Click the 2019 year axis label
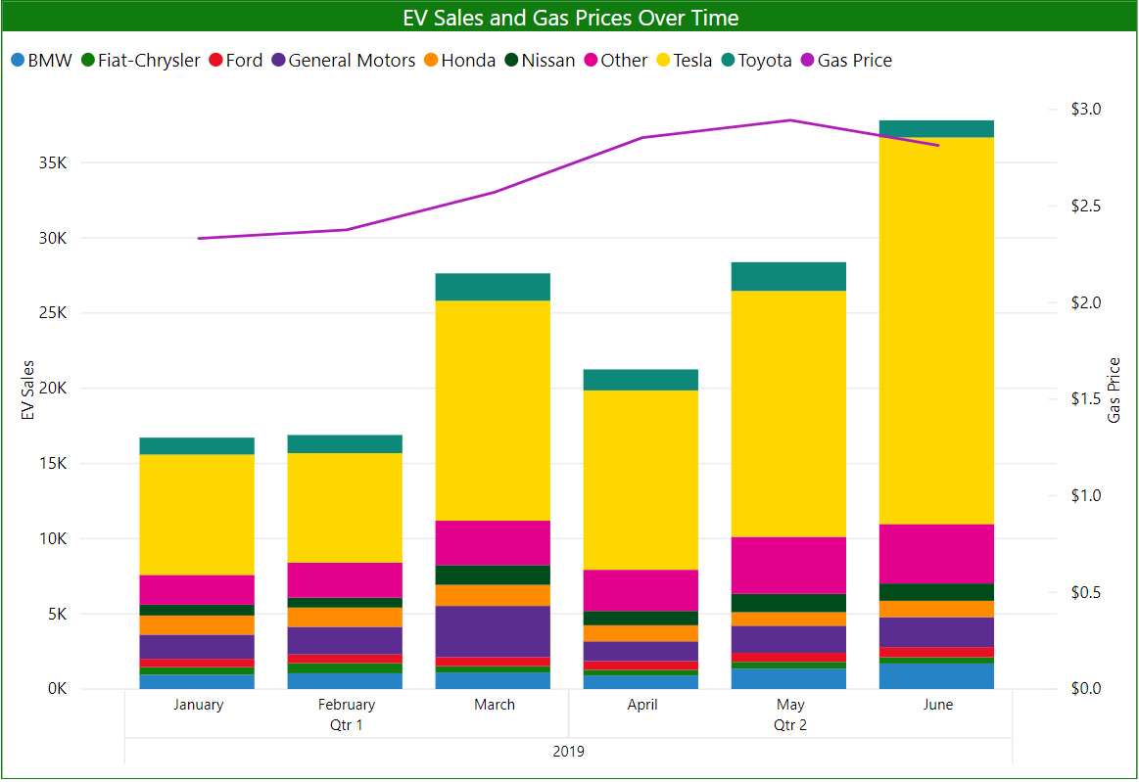1139x782 pixels. point(568,751)
